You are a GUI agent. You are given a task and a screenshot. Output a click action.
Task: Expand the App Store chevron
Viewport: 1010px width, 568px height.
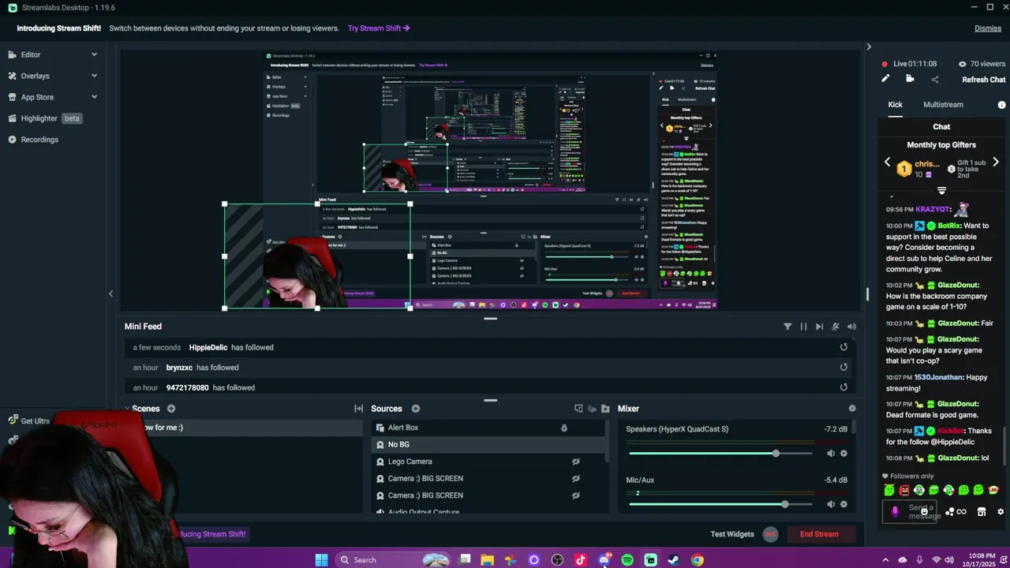[94, 97]
